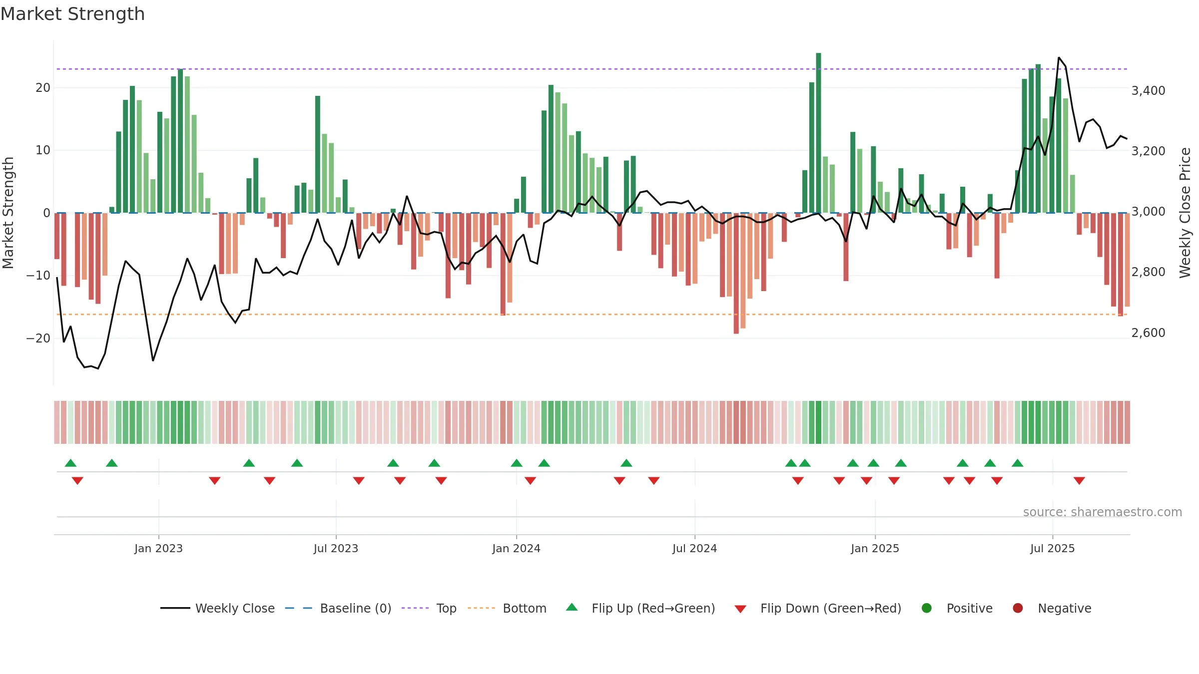Click the 2,800 price axis tick
This screenshot has width=1199, height=674.
coord(1148,272)
